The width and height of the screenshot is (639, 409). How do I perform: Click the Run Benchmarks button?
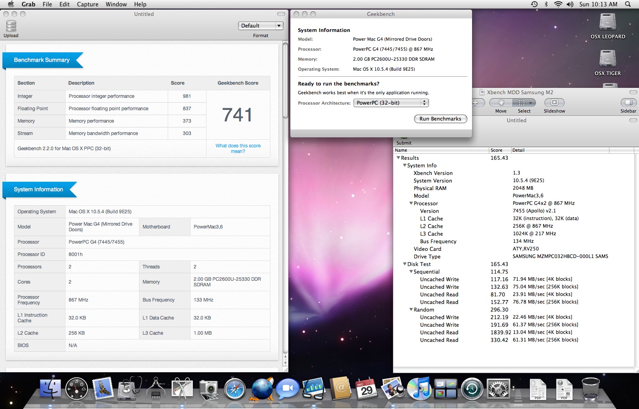pos(440,119)
